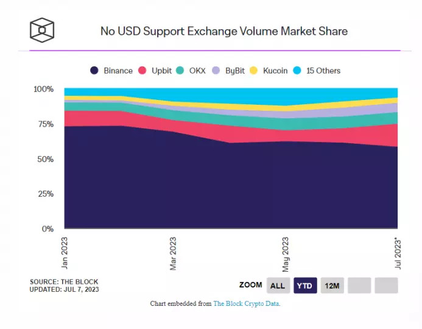This screenshot has width=422, height=329.
Task: Toggle Binance series in legend
Action: [112, 71]
